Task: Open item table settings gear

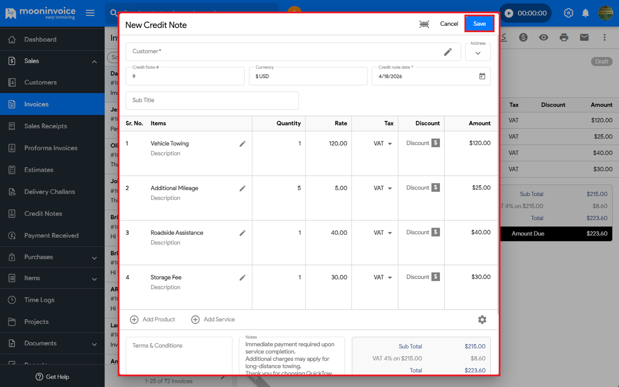Action: pyautogui.click(x=482, y=319)
